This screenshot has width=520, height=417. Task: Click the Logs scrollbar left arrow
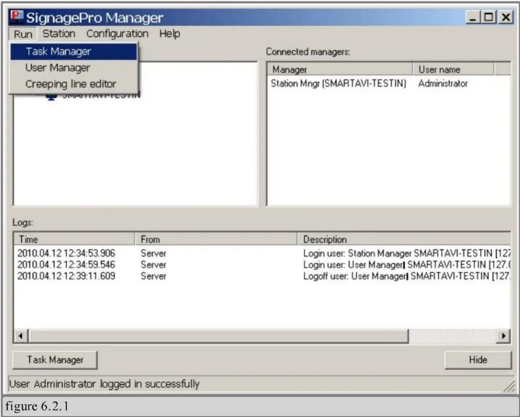(22, 336)
